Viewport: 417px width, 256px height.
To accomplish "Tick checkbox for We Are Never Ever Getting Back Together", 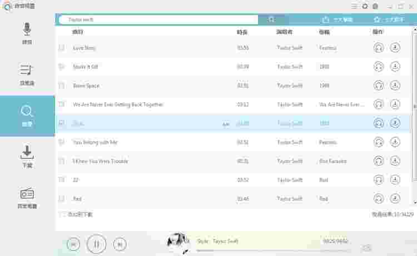I will [x=61, y=104].
